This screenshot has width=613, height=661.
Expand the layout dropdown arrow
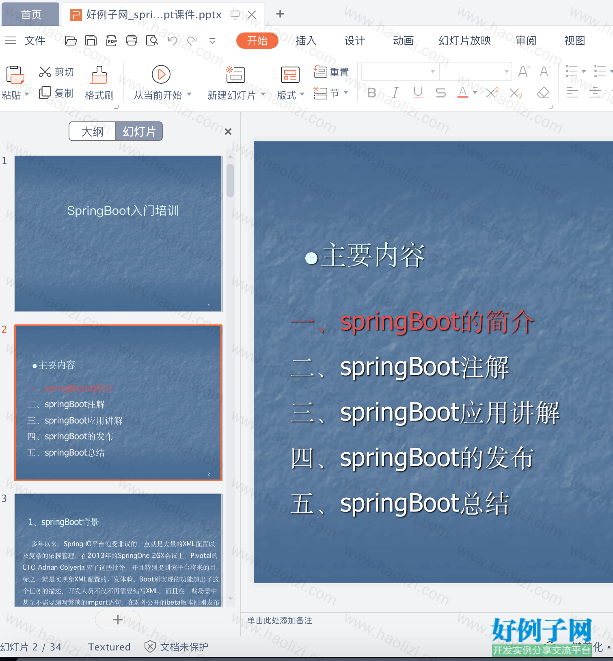(302, 94)
